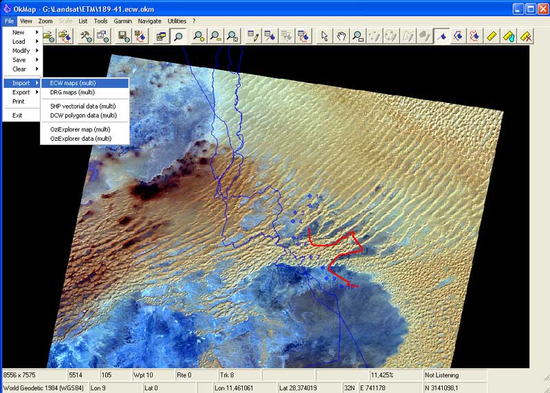Click the 'Wpt 10' status field

[x=153, y=375]
